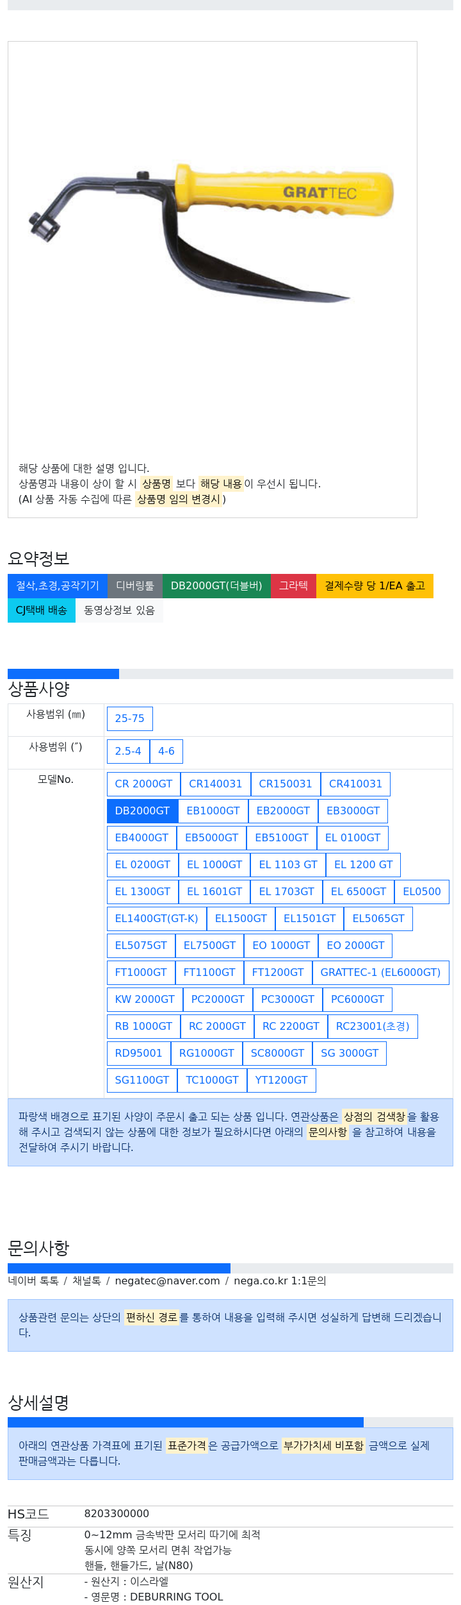Select model EL 0100GT

tap(353, 838)
